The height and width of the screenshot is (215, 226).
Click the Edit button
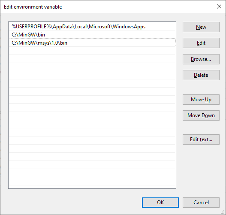[x=201, y=43]
